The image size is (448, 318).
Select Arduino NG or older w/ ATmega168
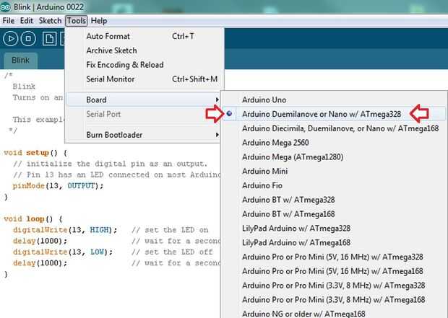click(x=334, y=313)
